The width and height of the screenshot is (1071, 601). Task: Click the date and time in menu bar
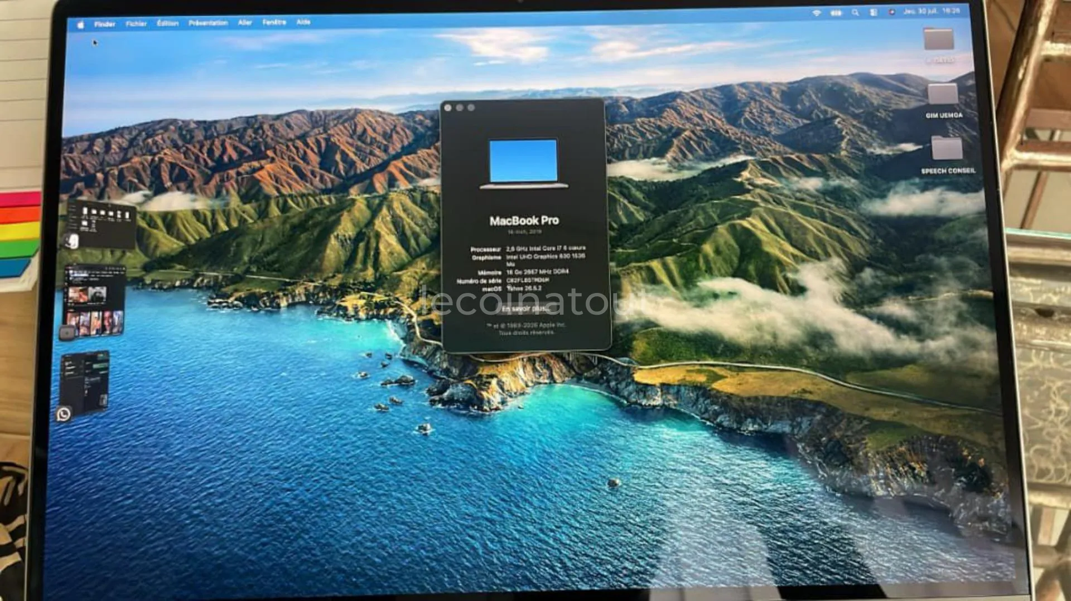932,11
